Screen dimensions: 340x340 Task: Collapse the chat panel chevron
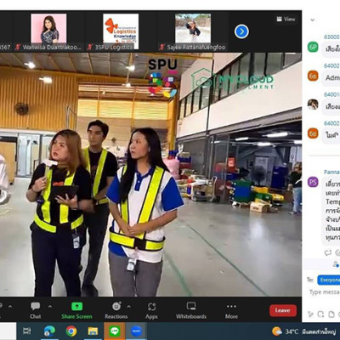[x=313, y=20]
